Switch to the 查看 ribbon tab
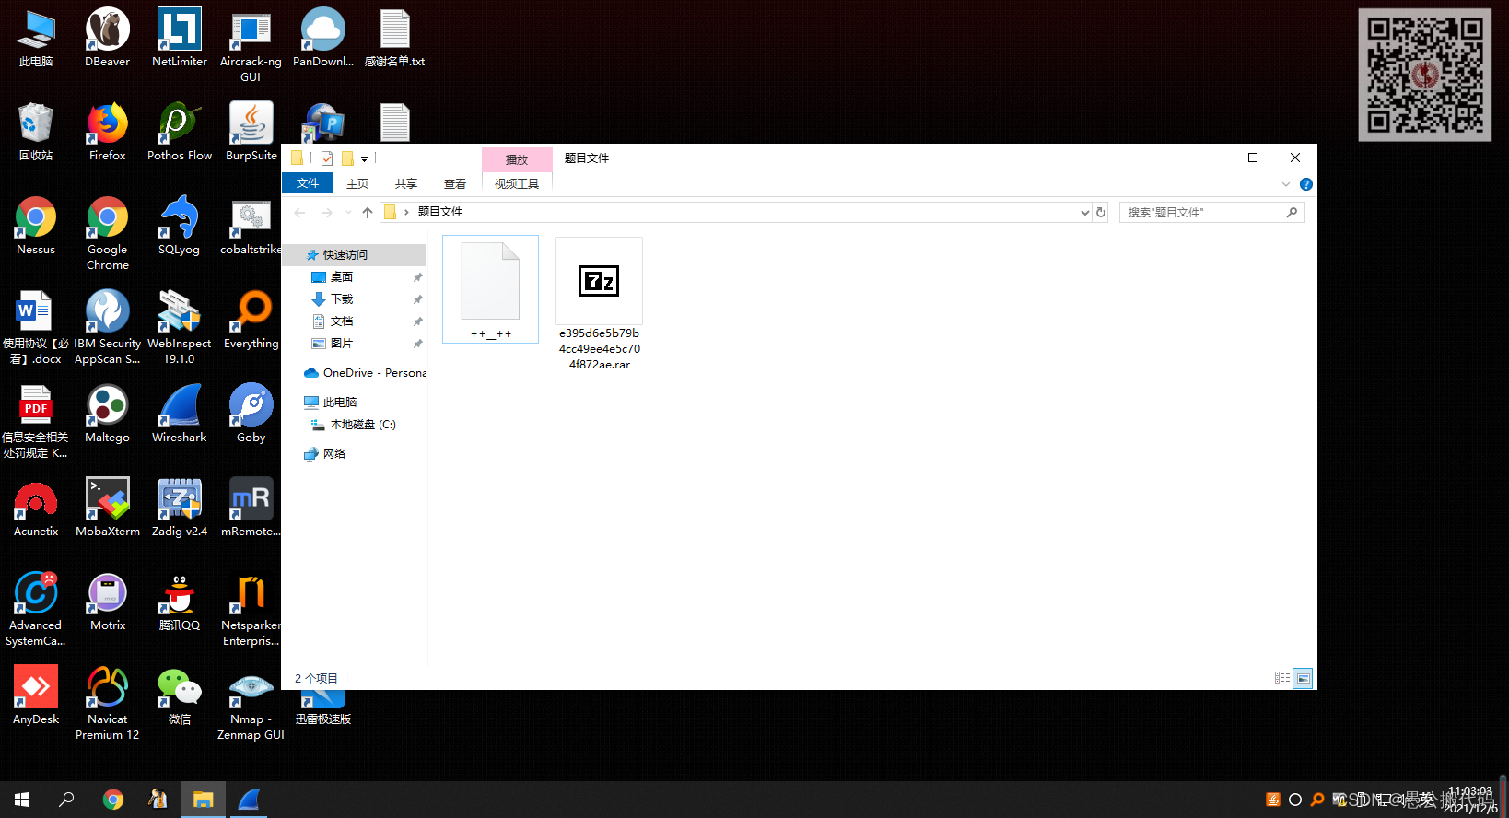This screenshot has width=1509, height=818. coord(455,183)
